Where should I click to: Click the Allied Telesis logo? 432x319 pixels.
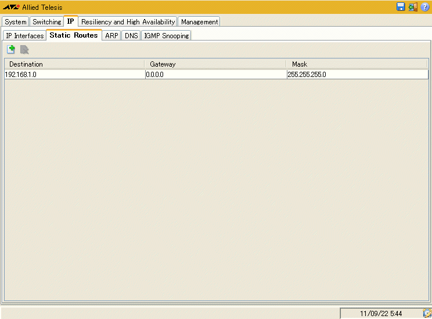(x=11, y=7)
